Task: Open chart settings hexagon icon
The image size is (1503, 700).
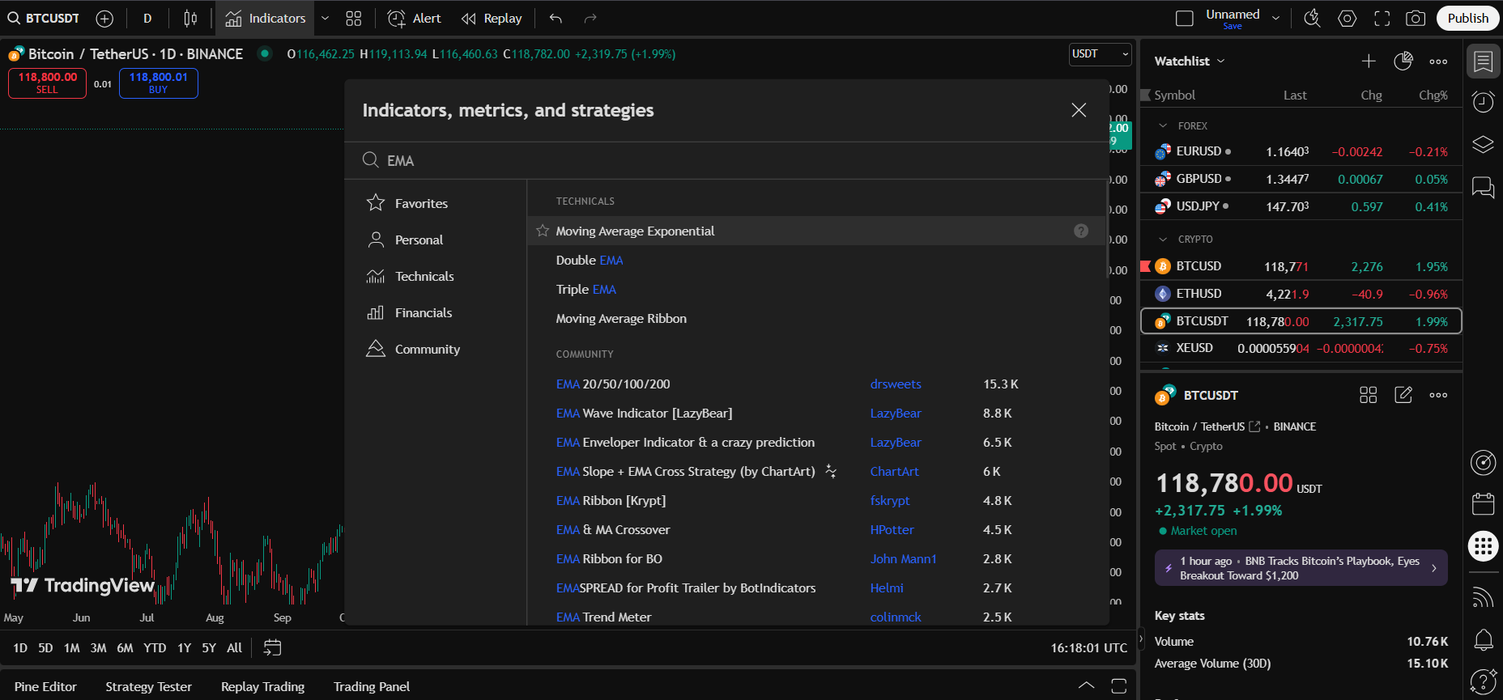Action: [1348, 19]
